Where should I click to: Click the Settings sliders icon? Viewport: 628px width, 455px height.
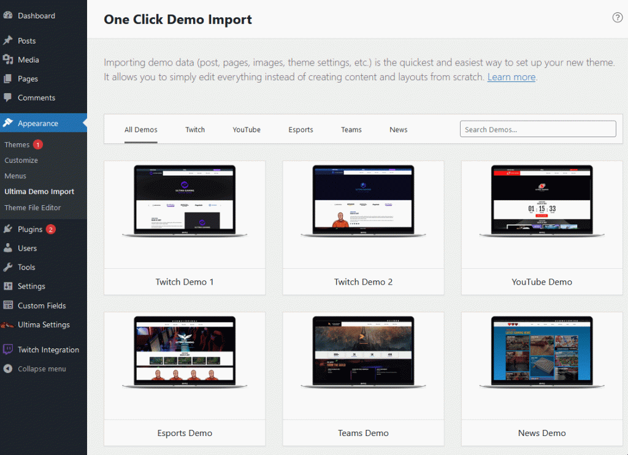7,286
